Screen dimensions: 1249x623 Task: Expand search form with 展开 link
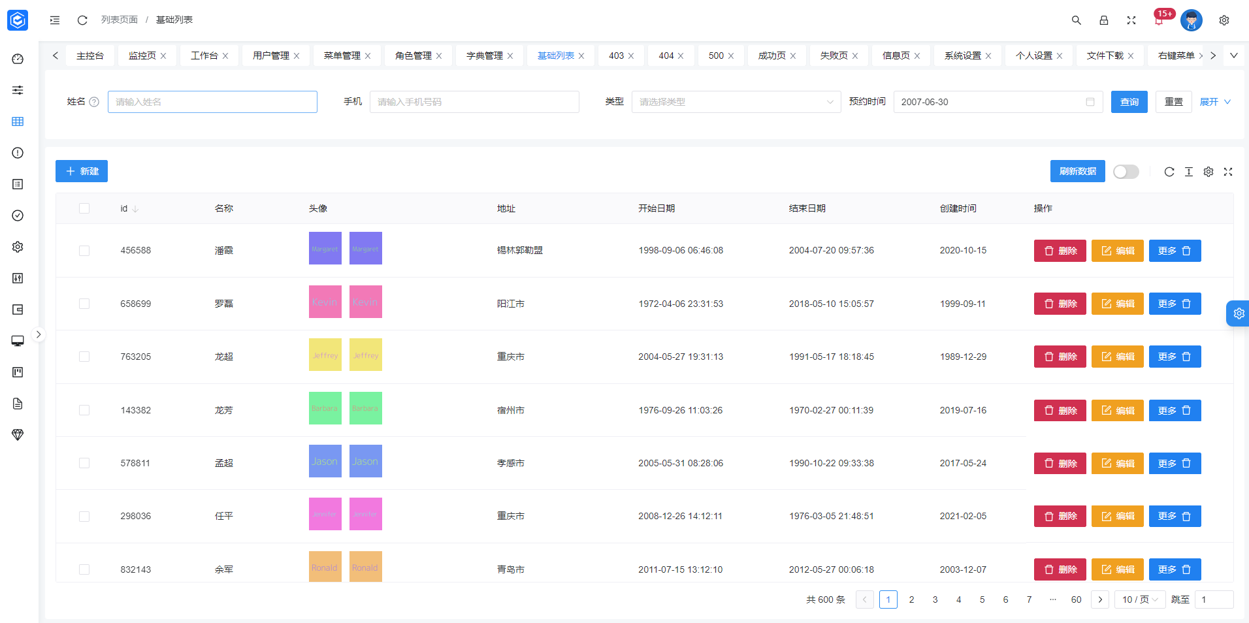[x=1215, y=102]
